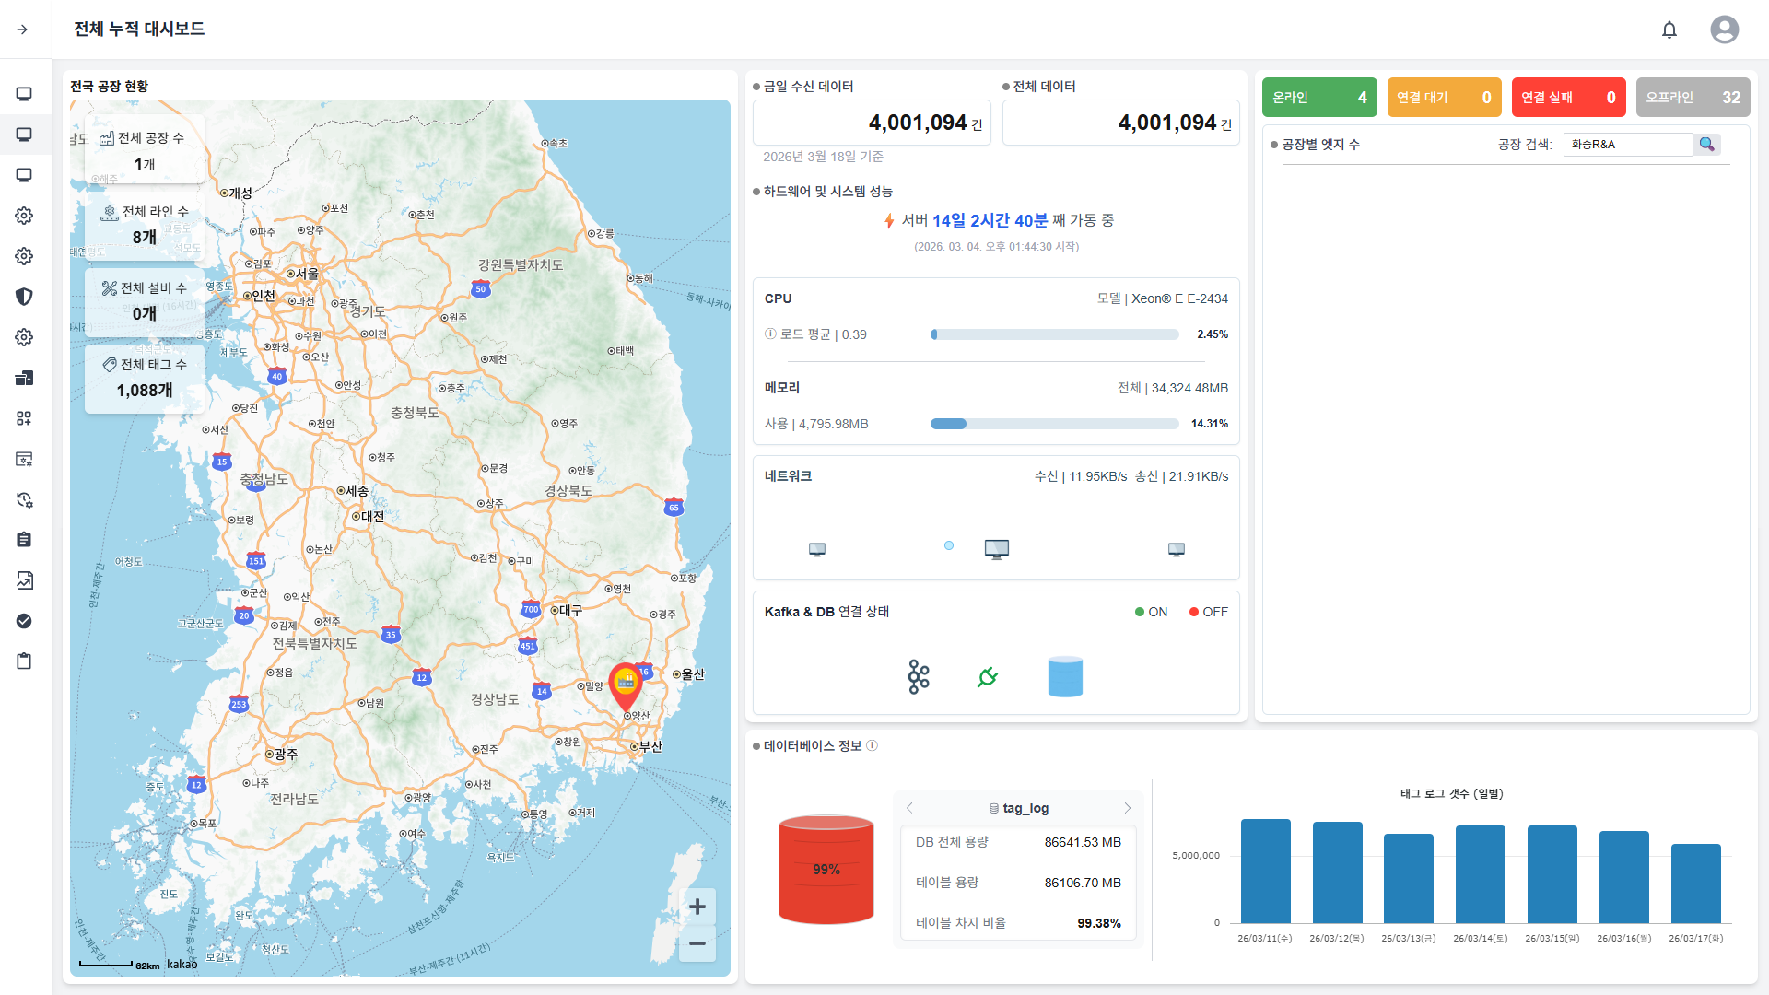Open the widgets add icon in sidebar
The height and width of the screenshot is (995, 1769).
[24, 418]
